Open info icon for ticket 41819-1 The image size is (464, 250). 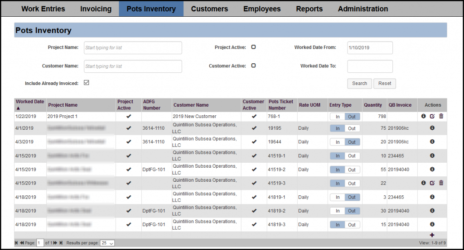(432, 197)
